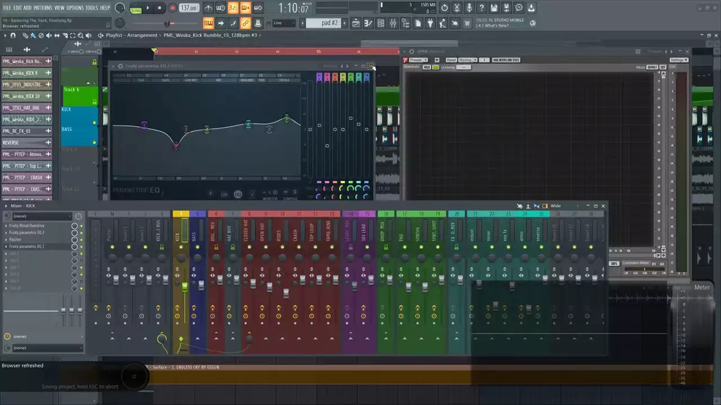721x405 pixels.
Task: Click Hide Meters and Stats button
Action: [506, 60]
